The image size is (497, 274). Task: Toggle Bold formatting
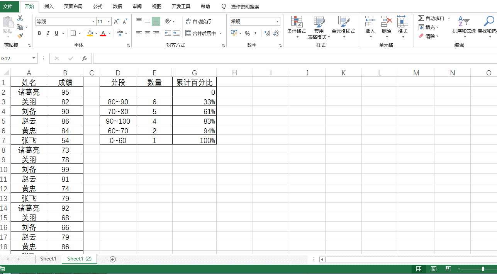tap(39, 33)
